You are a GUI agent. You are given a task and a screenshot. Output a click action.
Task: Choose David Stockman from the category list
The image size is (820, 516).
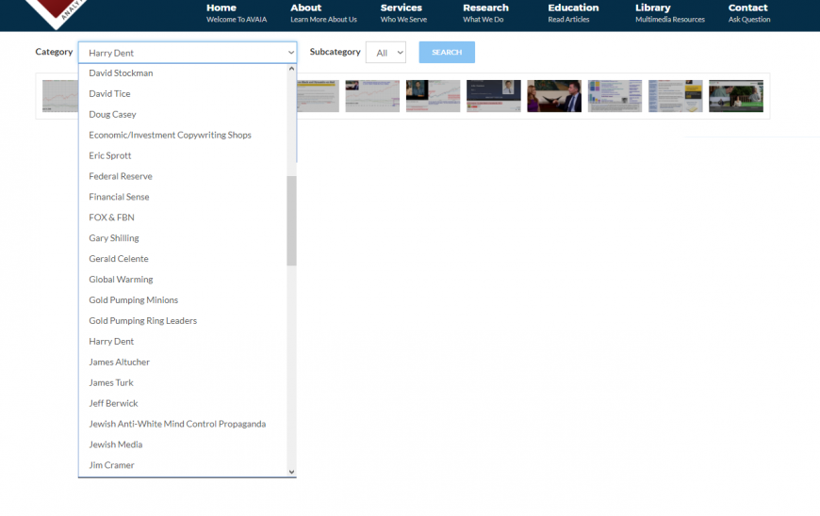(121, 73)
